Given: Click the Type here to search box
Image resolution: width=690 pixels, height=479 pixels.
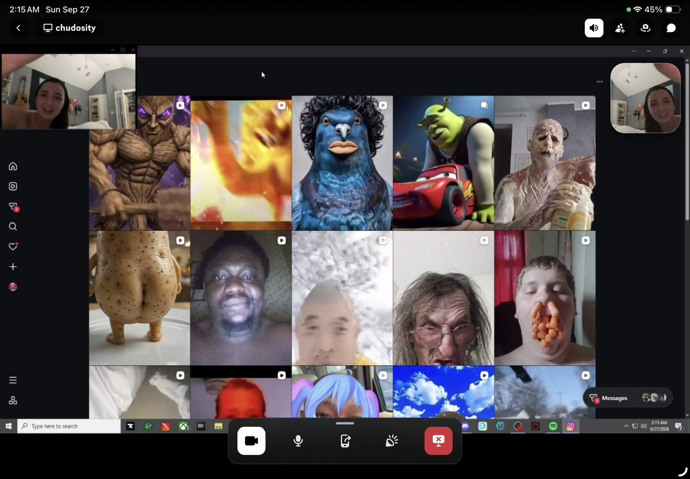Looking at the screenshot, I should point(69,426).
